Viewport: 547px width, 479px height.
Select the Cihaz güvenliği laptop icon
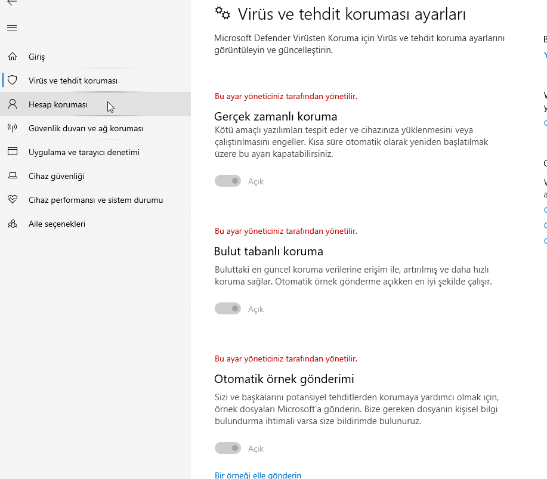[13, 176]
